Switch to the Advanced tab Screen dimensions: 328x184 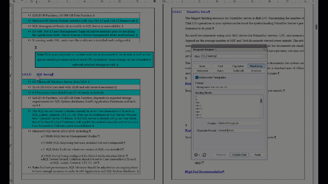coord(202,71)
